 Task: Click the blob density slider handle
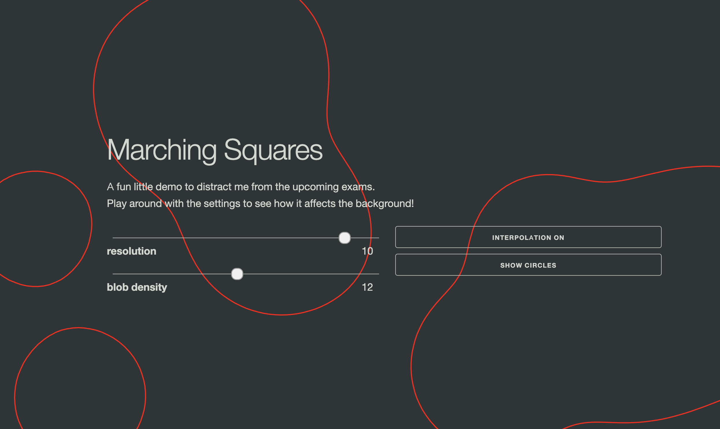click(237, 274)
